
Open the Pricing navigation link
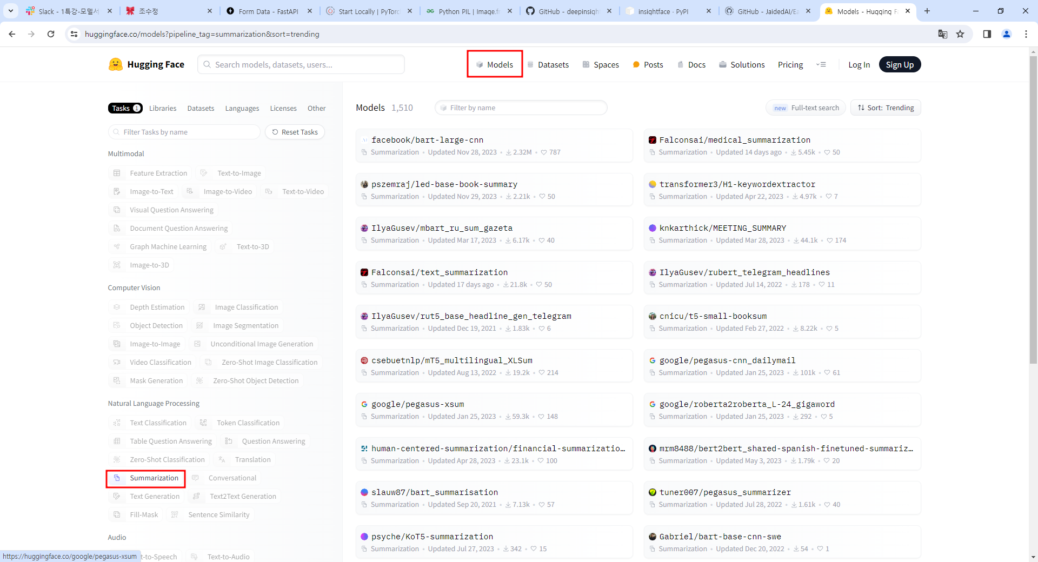790,64
